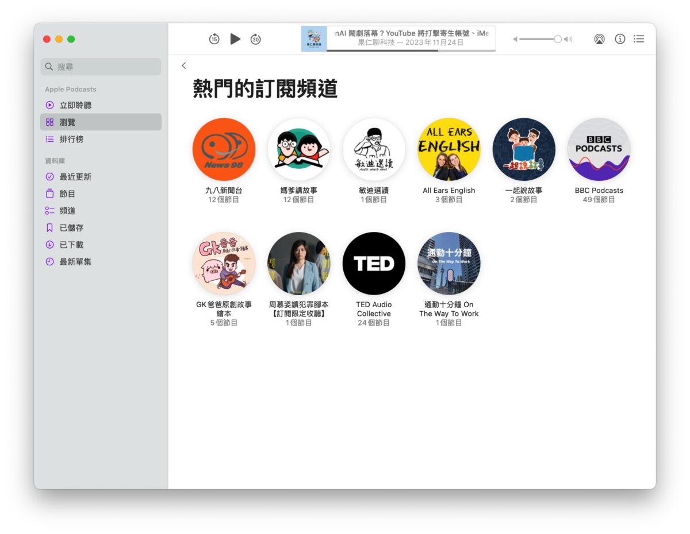This screenshot has width=690, height=534.
Task: Click the 敏迪選讀 channel title
Action: (x=374, y=191)
